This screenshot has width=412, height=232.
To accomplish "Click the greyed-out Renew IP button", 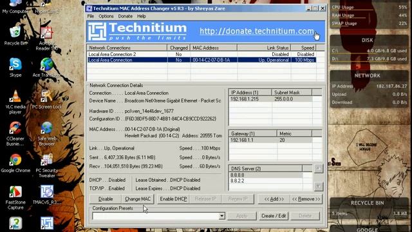I will [x=238, y=199].
